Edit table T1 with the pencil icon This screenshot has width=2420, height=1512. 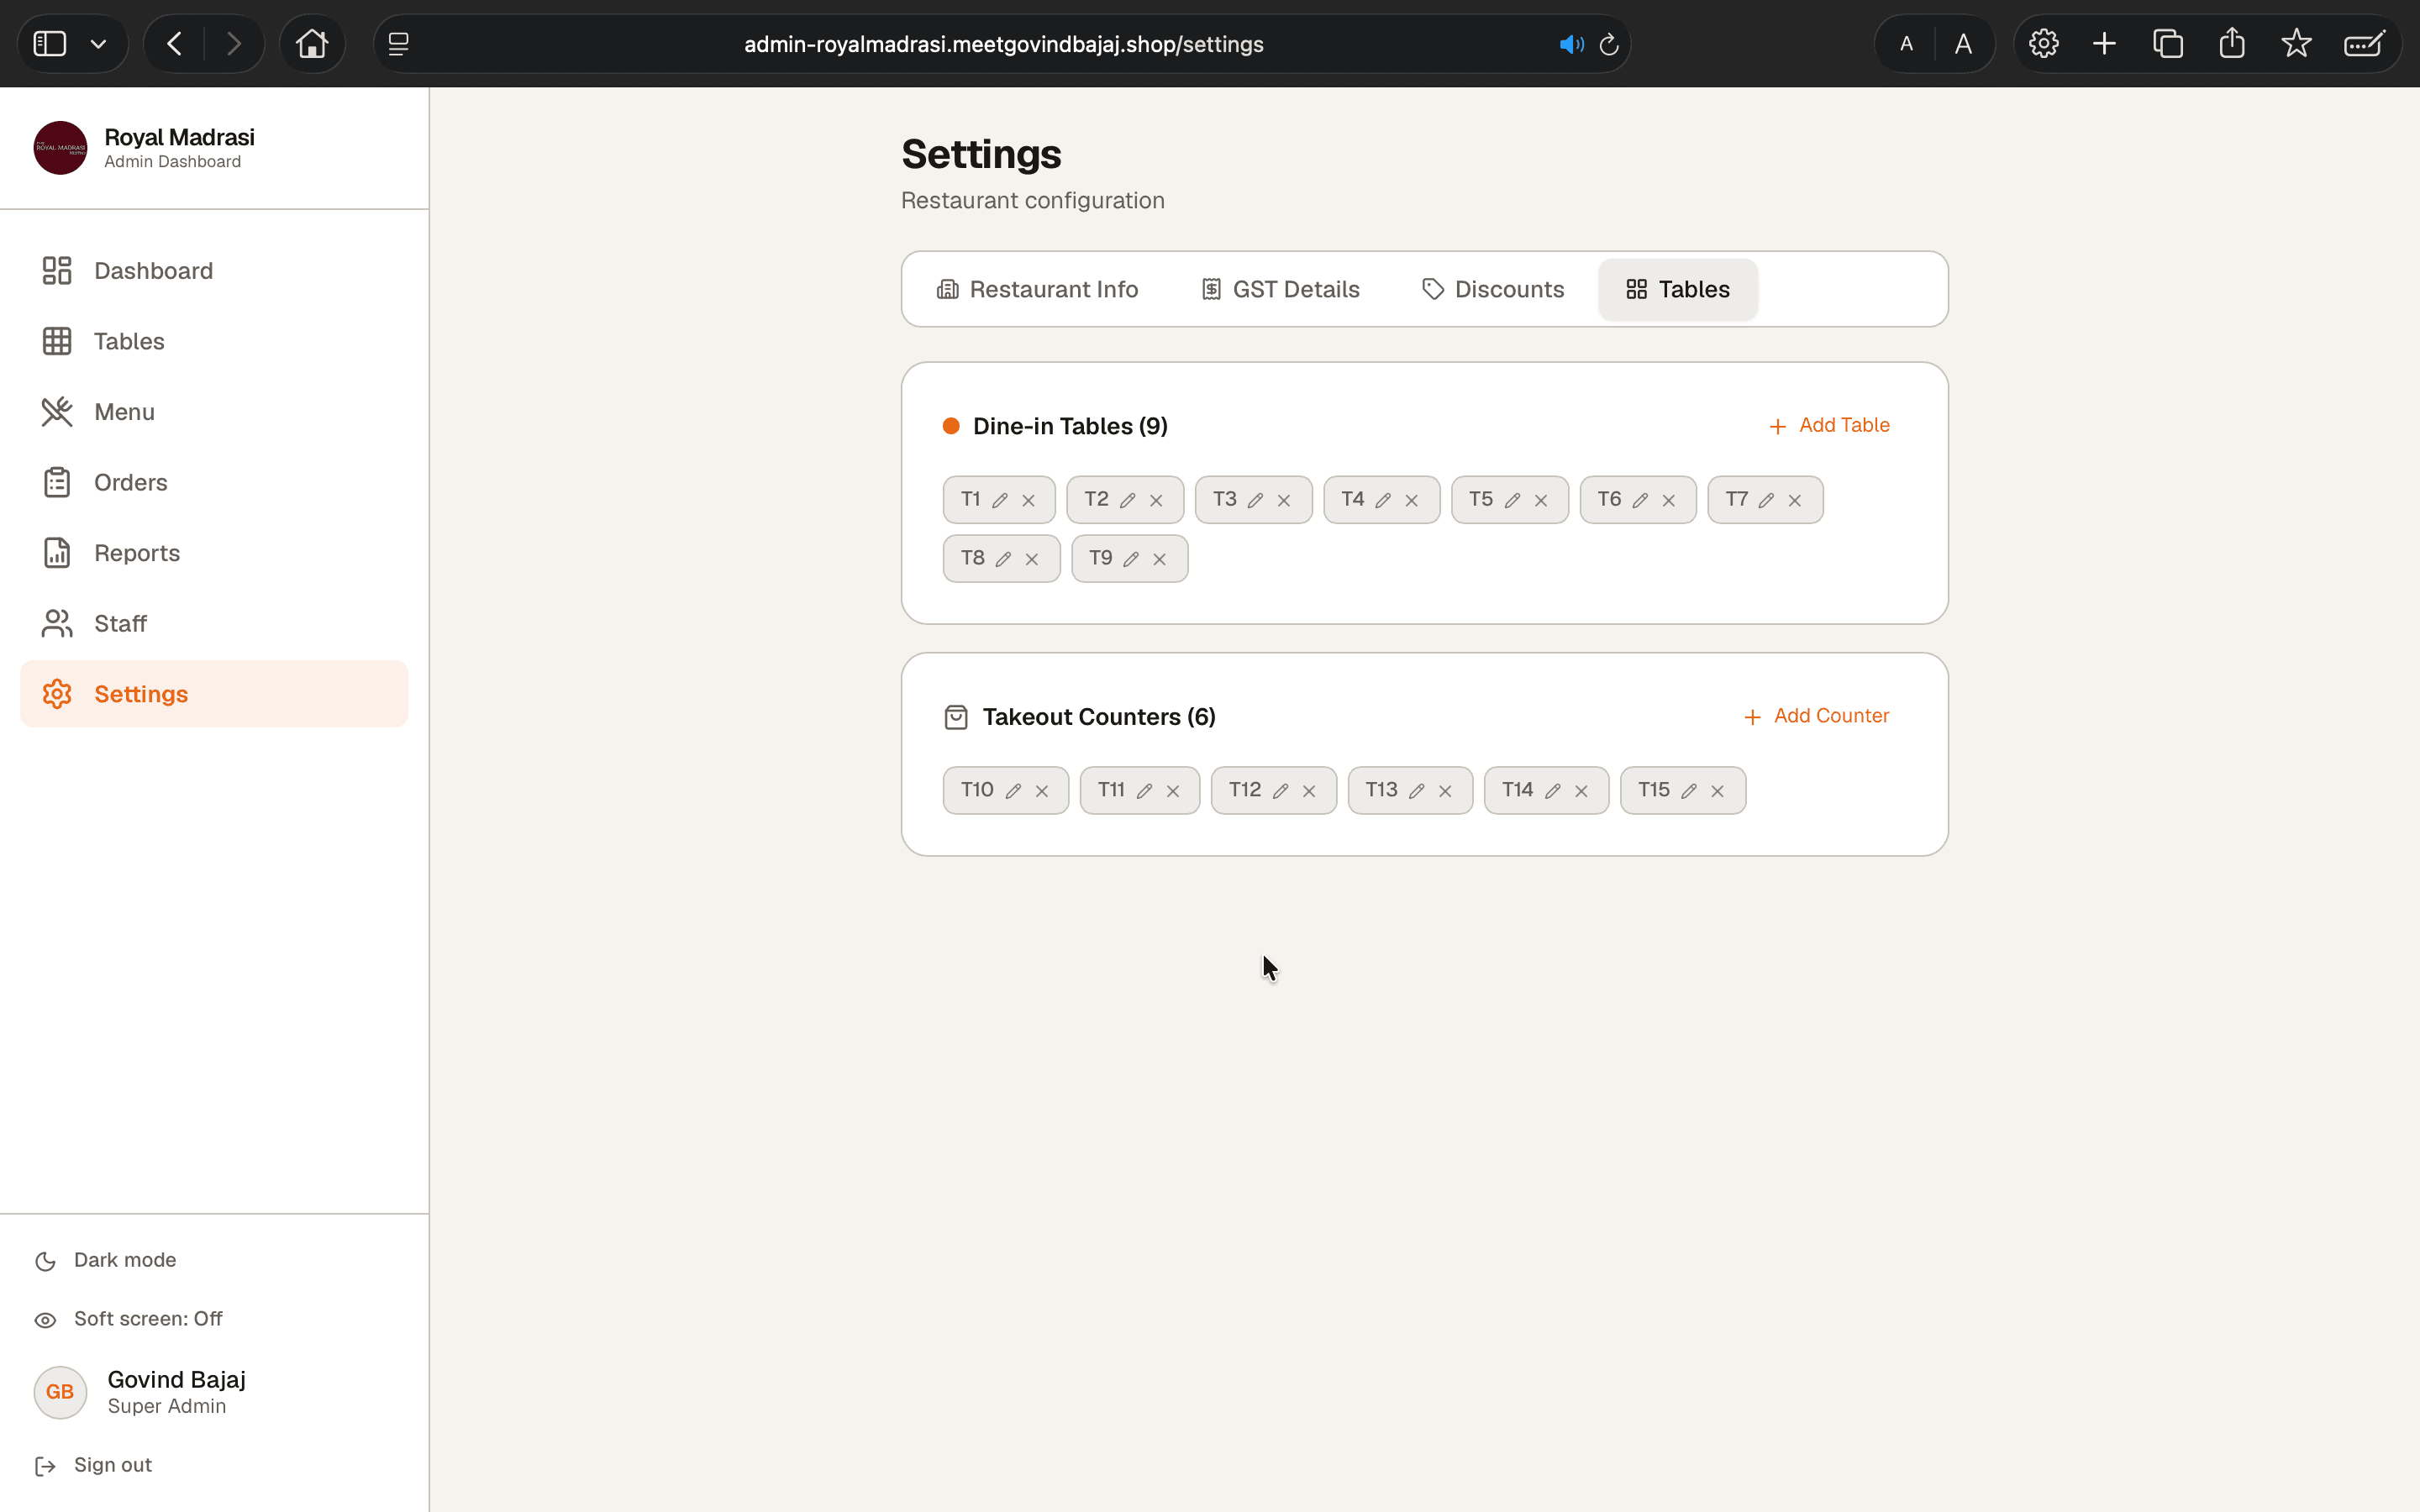[x=1000, y=500]
